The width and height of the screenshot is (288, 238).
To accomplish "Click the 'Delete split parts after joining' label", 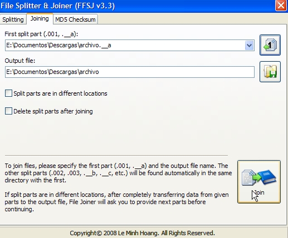I will 53,111.
